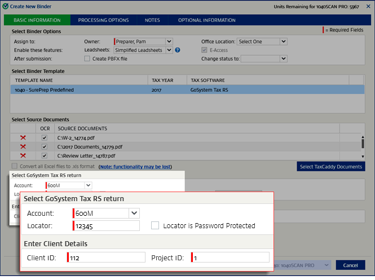Screen dimensions: 375x280
Task: Toggle OCR for W-2_14774.pdf
Action: (x=44, y=137)
